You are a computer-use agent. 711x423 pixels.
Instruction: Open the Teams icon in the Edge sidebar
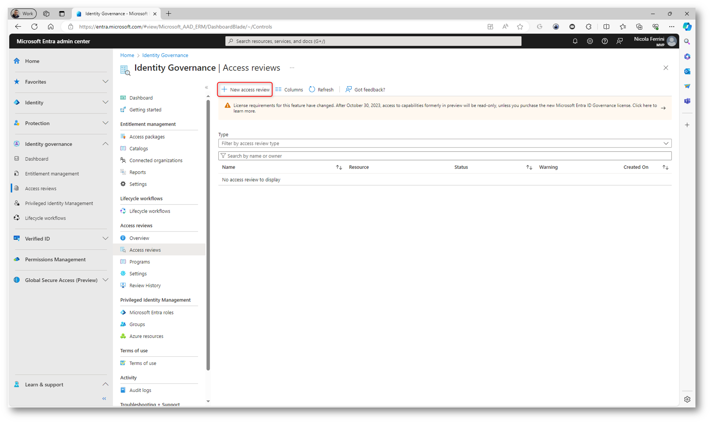click(x=687, y=101)
